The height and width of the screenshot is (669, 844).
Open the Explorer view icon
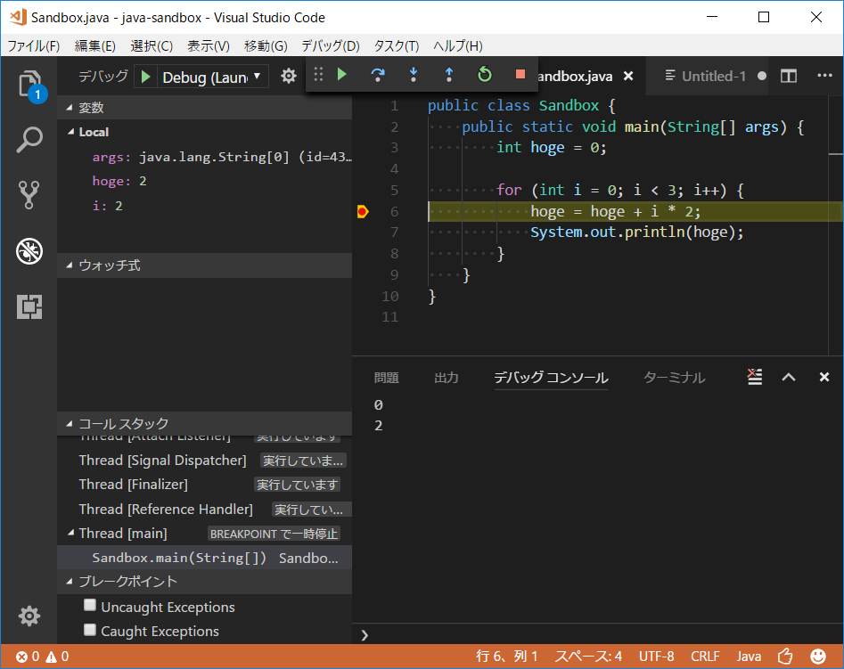29,84
